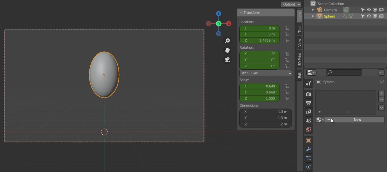This screenshot has width=387, height=172.
Task: Open the Scene properties tab
Action: point(308,121)
